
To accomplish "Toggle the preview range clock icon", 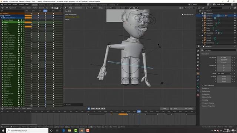I will (x=171, y=109).
